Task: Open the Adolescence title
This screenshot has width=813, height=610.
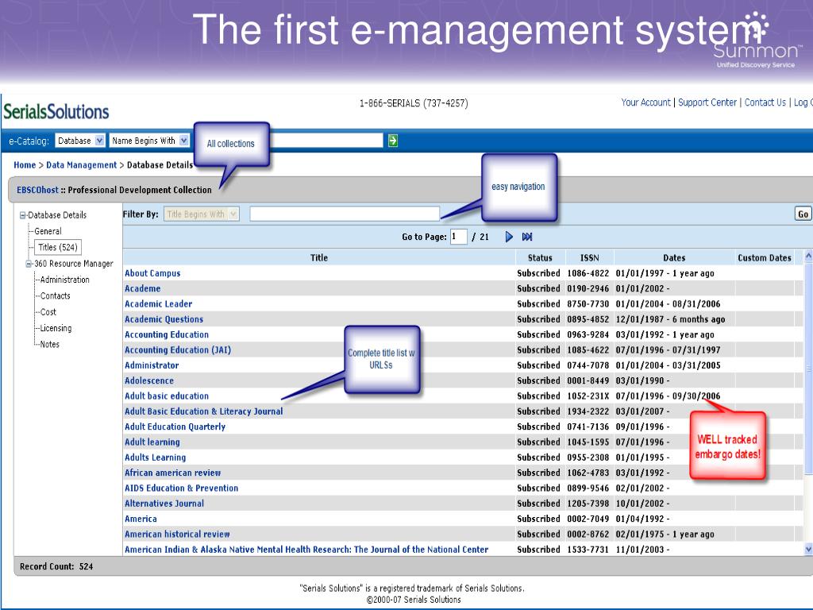Action: coord(149,380)
